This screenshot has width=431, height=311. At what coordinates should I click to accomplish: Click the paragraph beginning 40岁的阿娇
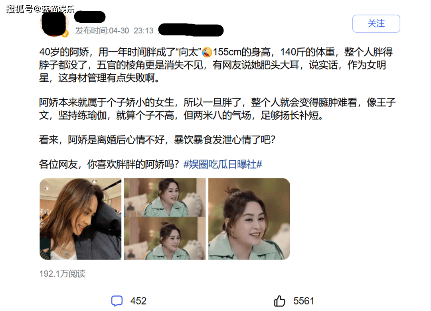point(216,65)
